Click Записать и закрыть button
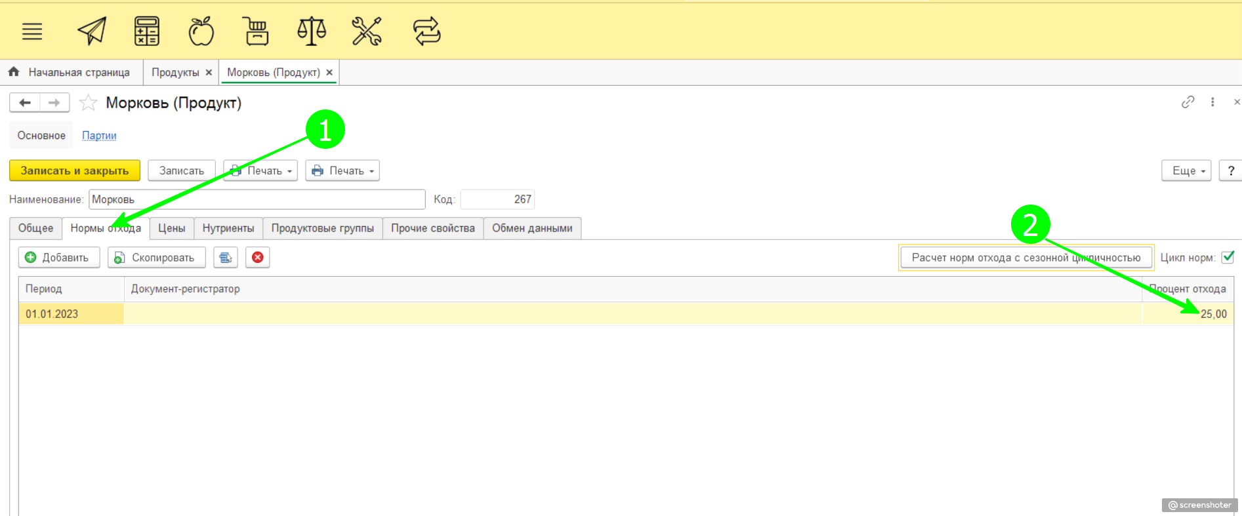This screenshot has width=1242, height=516. (x=75, y=170)
